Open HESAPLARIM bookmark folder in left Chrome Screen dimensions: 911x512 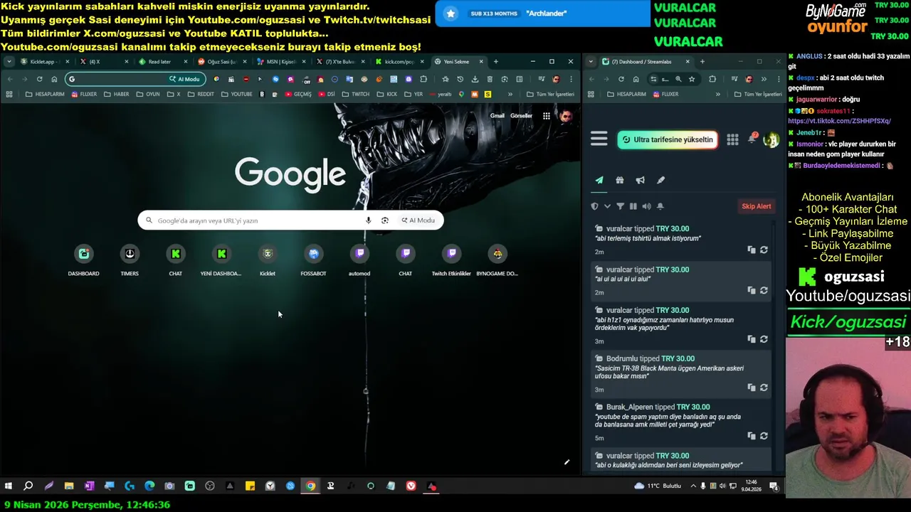tap(45, 94)
